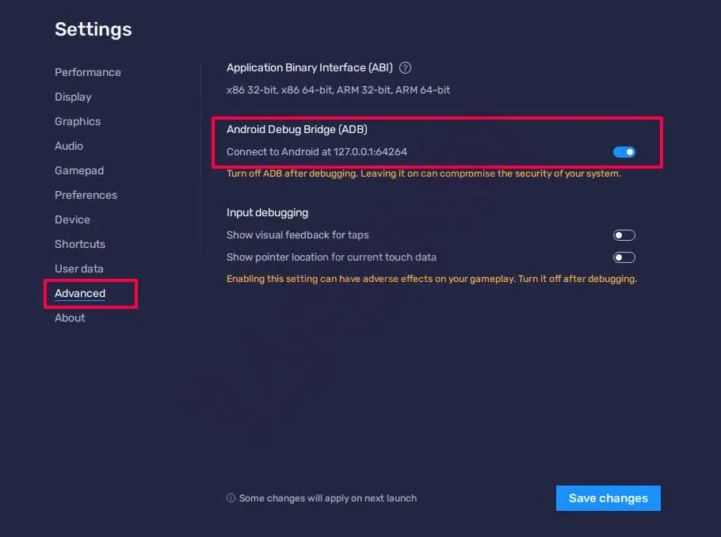Viewport: 721px width, 537px height.
Task: Select User data in sidebar
Action: [79, 268]
